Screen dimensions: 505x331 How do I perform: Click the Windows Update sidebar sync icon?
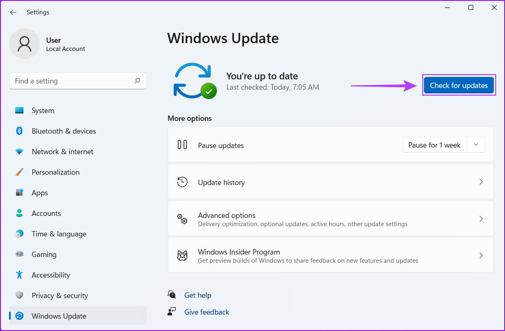(19, 316)
